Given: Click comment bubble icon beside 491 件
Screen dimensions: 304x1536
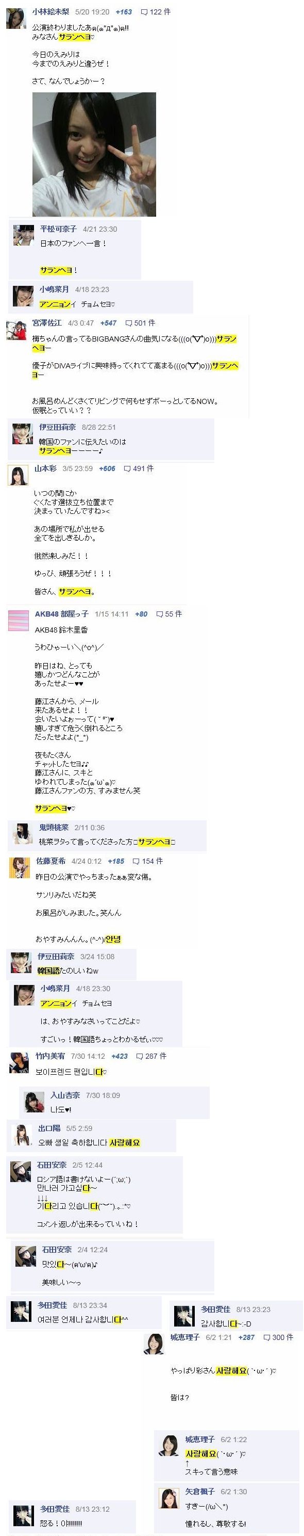Looking at the screenshot, I should 127,468.
